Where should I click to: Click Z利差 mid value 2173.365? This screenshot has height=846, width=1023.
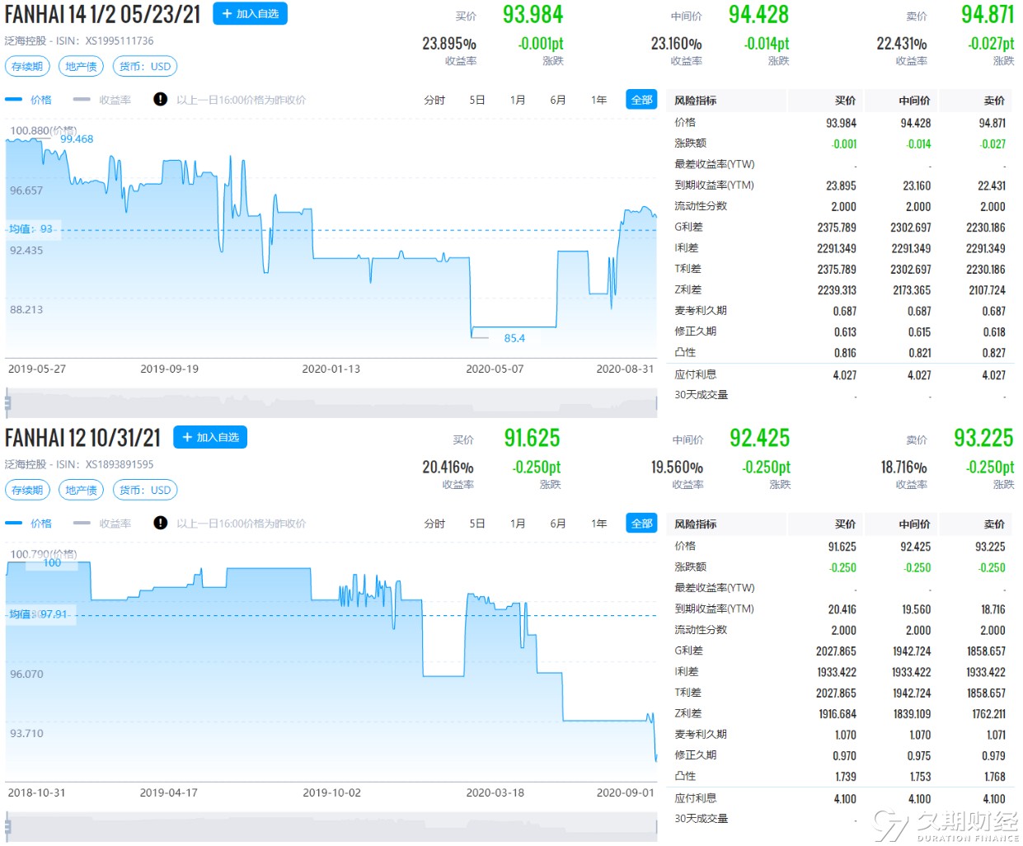click(911, 290)
